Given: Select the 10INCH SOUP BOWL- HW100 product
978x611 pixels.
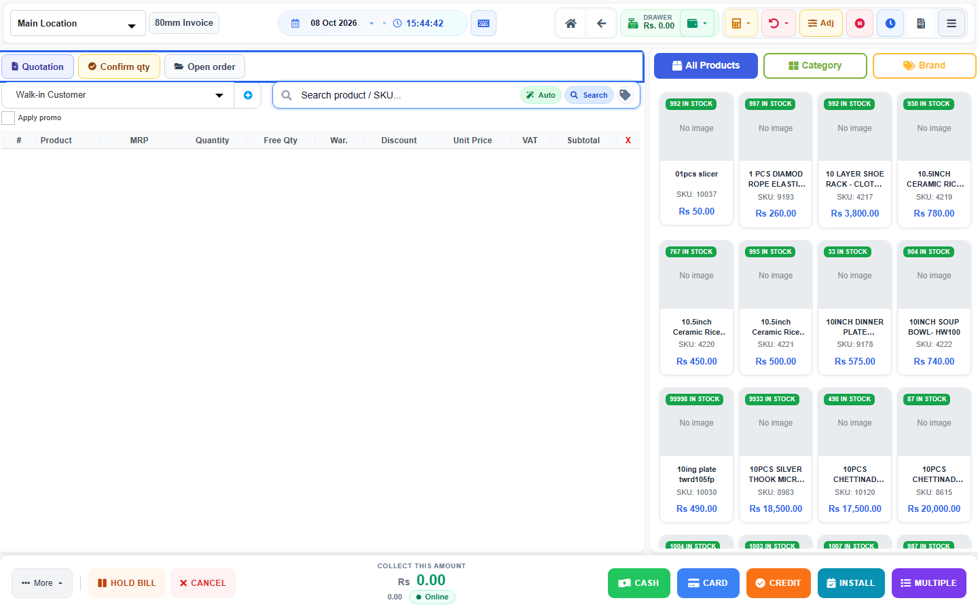Looking at the screenshot, I should (x=934, y=307).
